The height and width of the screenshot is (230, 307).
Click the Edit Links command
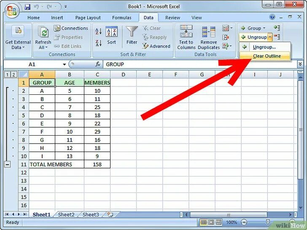tap(68, 46)
